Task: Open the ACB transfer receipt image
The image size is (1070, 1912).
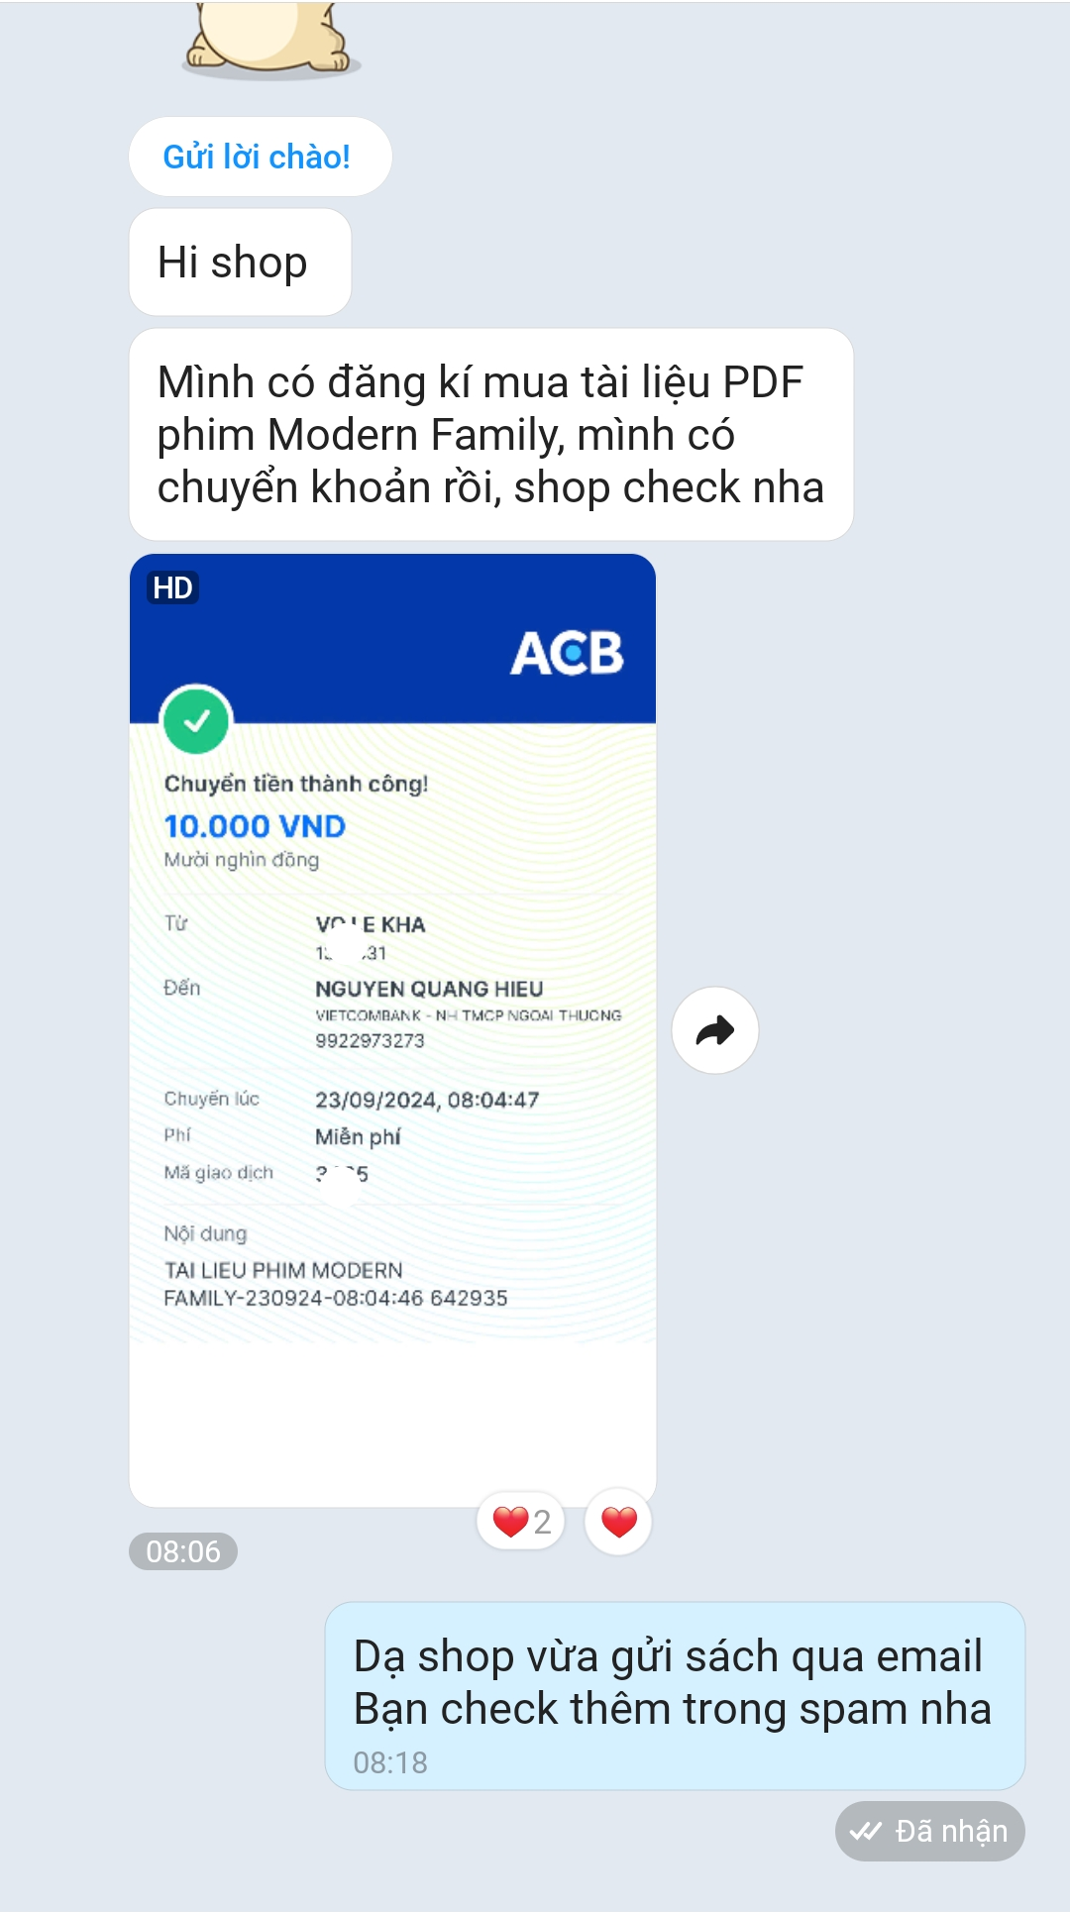Action: tap(393, 1030)
